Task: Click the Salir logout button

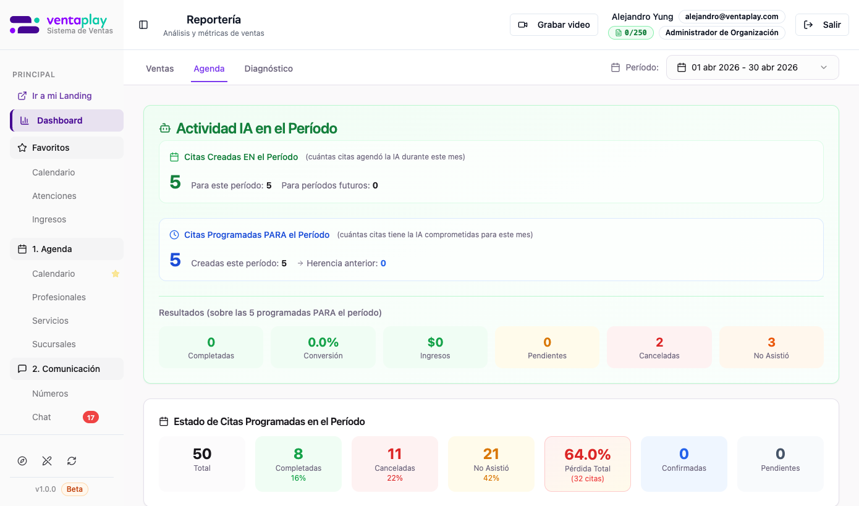Action: (822, 25)
